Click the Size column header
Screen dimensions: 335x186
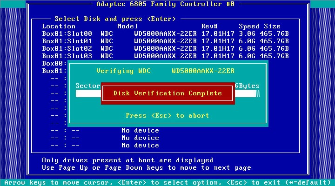coord(272,27)
